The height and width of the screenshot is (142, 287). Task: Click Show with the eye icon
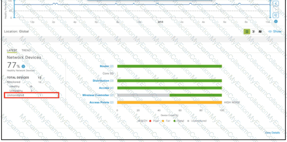(x=275, y=32)
